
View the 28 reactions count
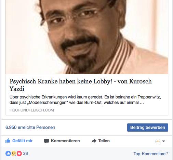[25, 154]
